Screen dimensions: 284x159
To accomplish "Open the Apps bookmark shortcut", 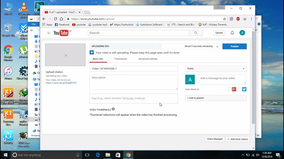I will [47, 25].
